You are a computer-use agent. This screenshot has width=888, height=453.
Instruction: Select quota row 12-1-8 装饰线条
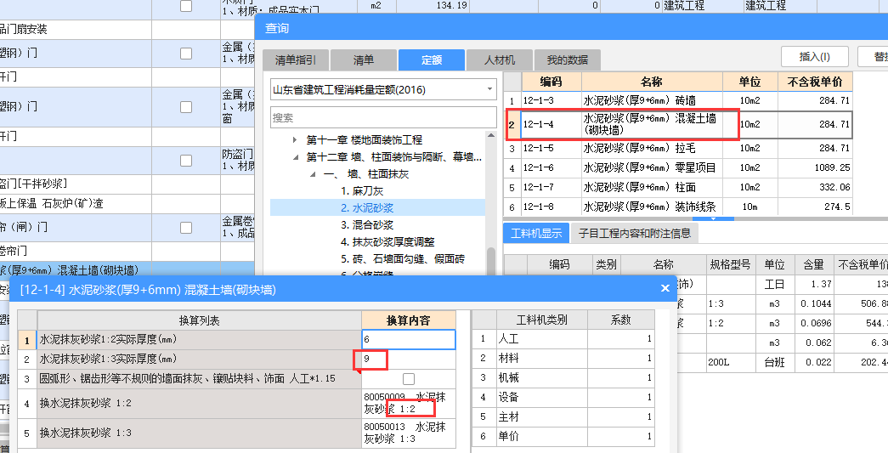678,207
